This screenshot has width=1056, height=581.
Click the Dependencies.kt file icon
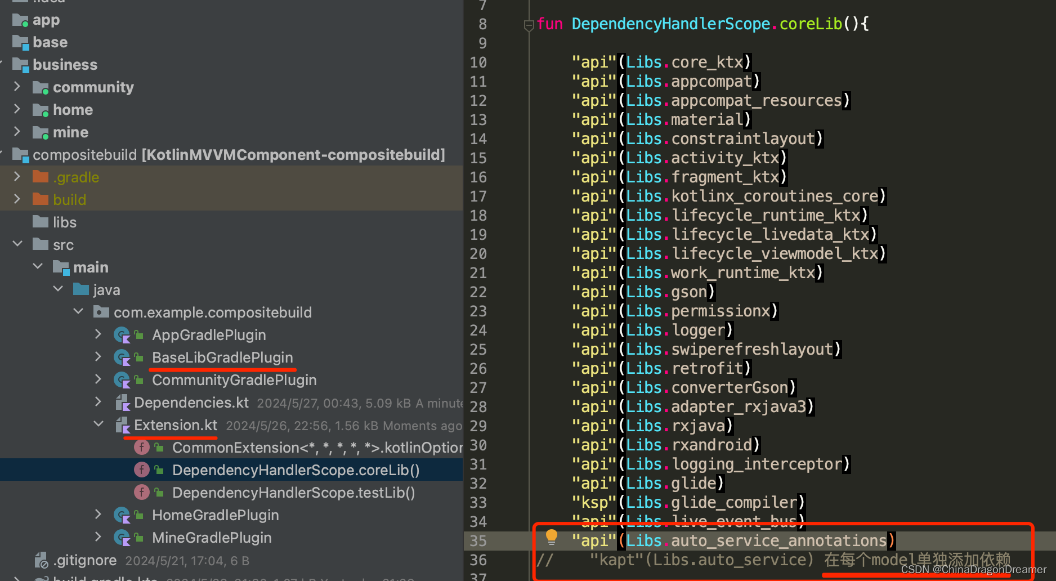click(x=122, y=402)
